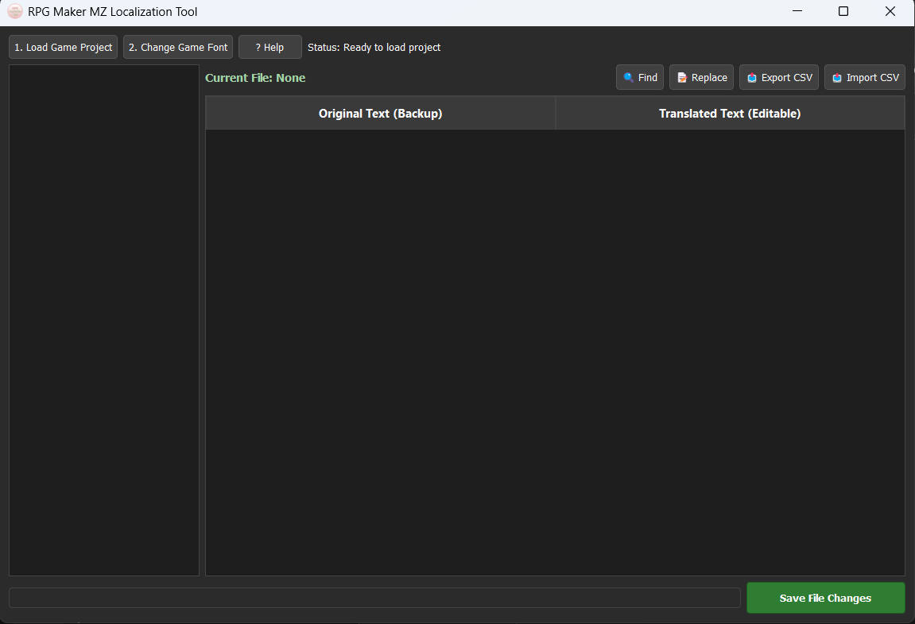Click the 1. Load Game Project button

pyautogui.click(x=63, y=47)
